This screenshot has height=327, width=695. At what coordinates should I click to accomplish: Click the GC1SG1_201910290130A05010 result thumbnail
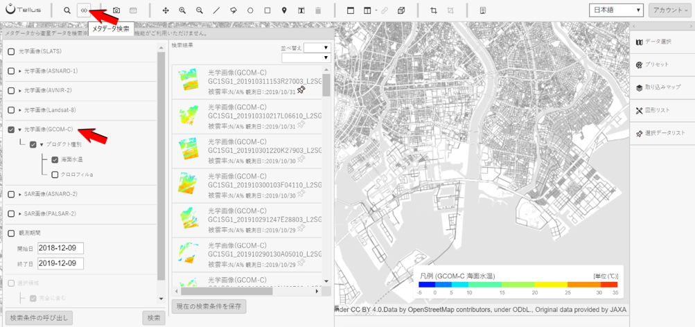(x=188, y=253)
